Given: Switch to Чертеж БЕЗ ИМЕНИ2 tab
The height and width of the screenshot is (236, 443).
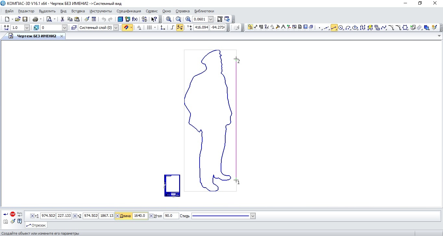Looking at the screenshot, I should (36, 36).
